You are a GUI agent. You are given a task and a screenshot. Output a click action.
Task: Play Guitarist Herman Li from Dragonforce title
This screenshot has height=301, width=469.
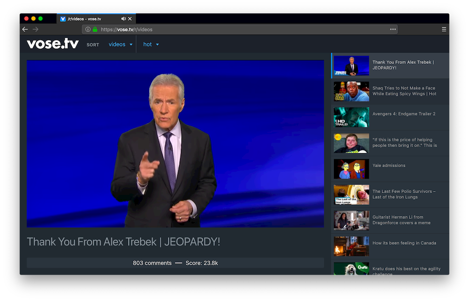coord(401,220)
